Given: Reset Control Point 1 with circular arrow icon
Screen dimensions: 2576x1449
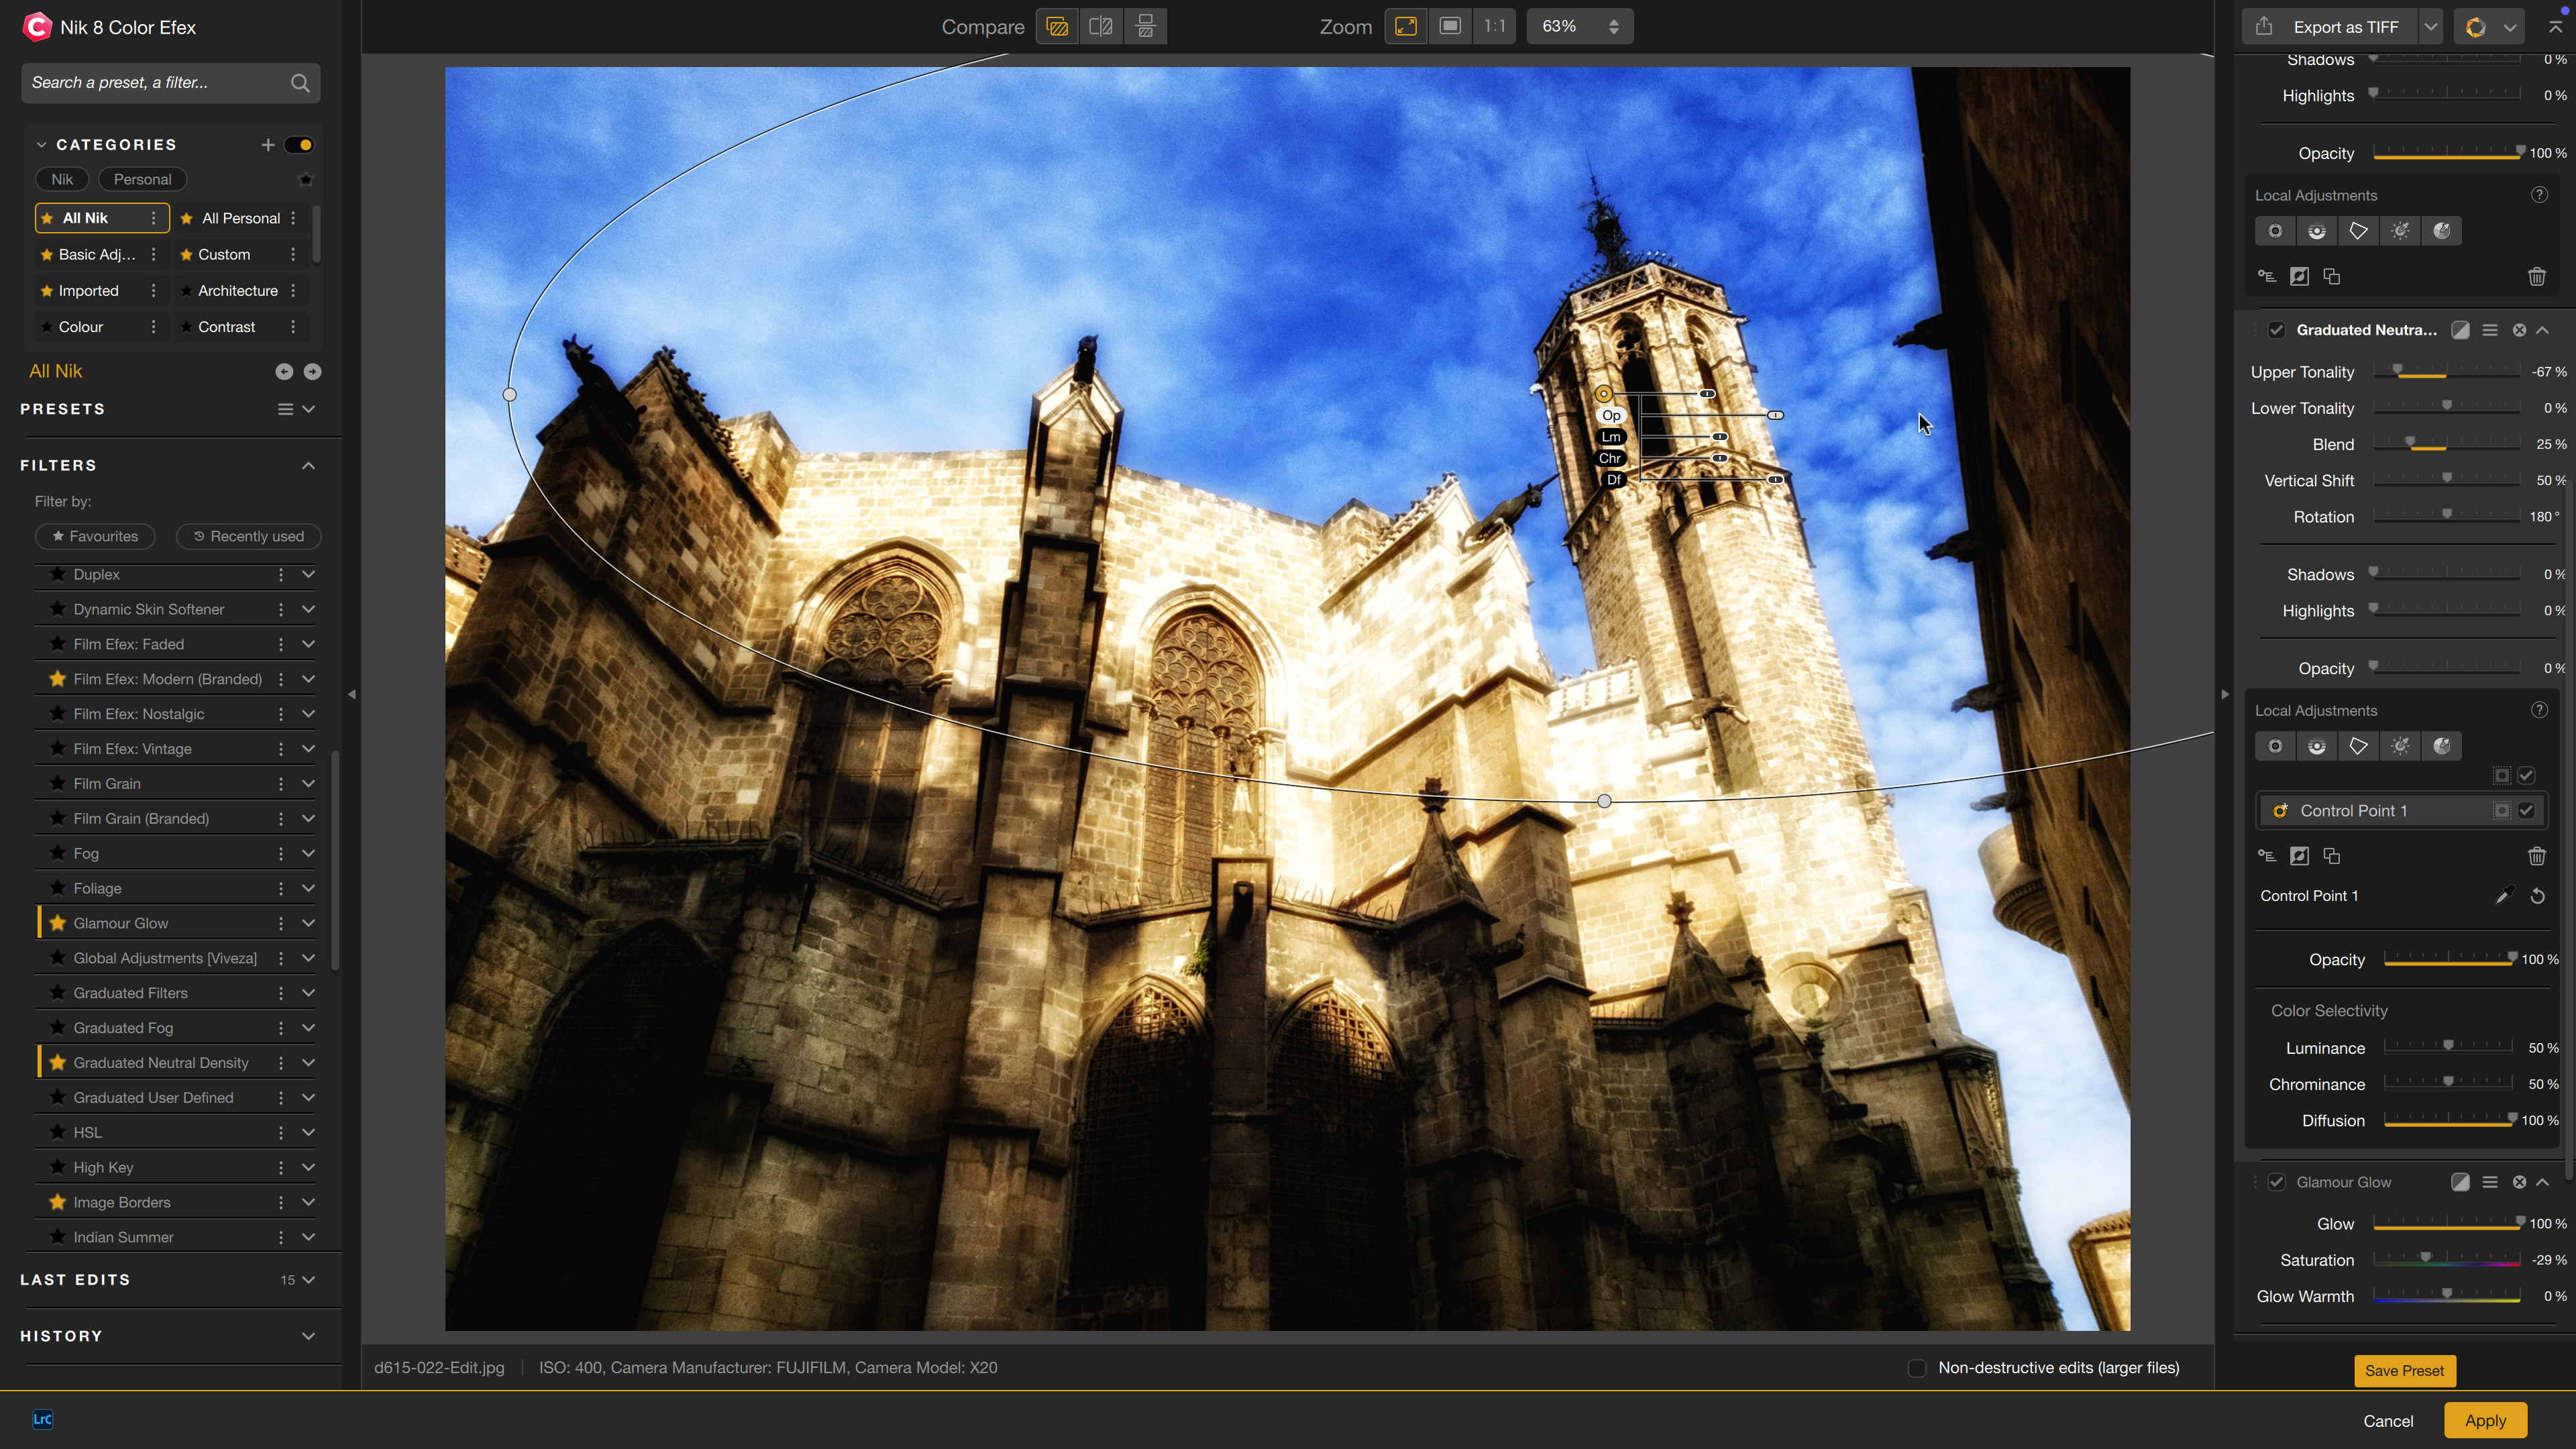Looking at the screenshot, I should pos(2537,896).
